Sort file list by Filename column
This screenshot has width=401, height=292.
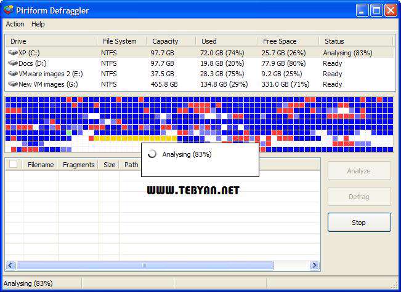click(41, 165)
